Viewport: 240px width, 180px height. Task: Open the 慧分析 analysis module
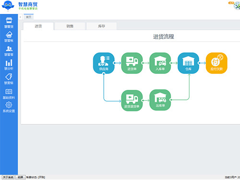(x=9, y=65)
